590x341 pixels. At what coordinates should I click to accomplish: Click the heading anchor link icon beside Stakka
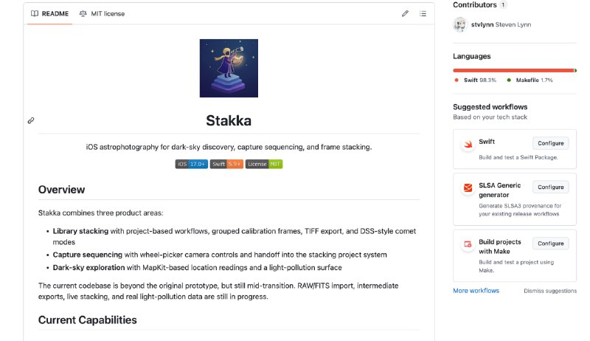tap(31, 120)
